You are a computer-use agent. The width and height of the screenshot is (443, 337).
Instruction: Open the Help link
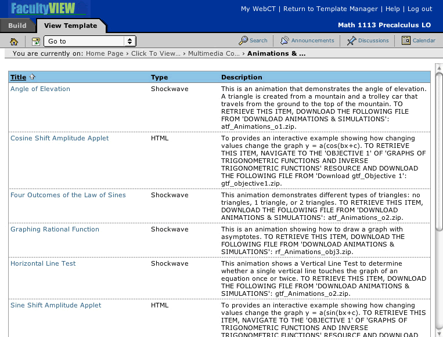coord(392,9)
